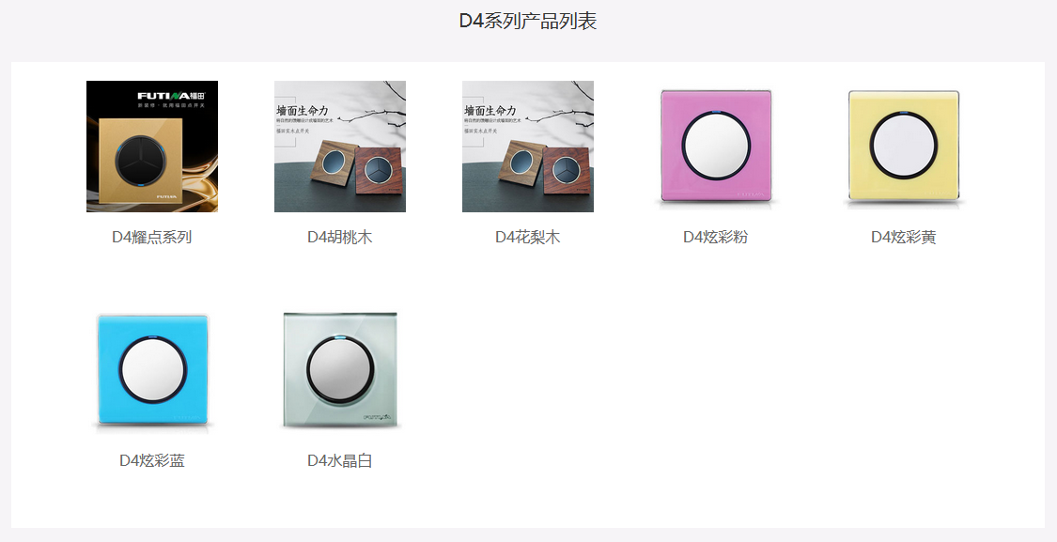1057x542 pixels.
Task: View the yellow D4炫彩黄 switch image
Action: [x=904, y=147]
